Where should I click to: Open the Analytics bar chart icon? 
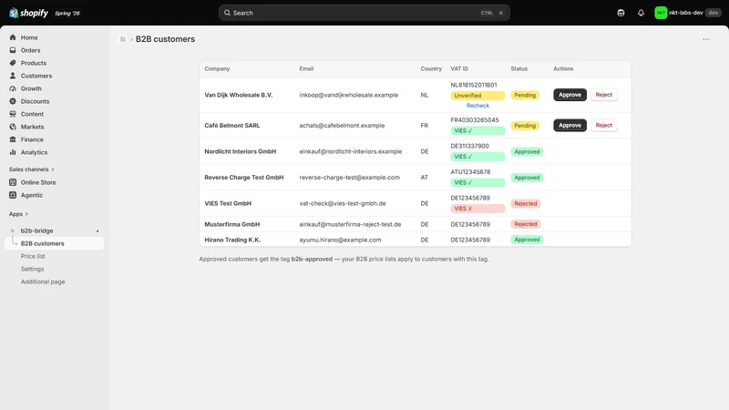pos(13,152)
